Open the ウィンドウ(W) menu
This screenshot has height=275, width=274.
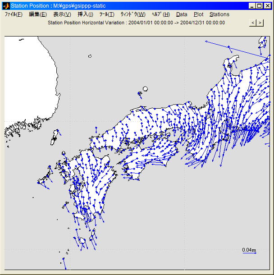pos(132,14)
